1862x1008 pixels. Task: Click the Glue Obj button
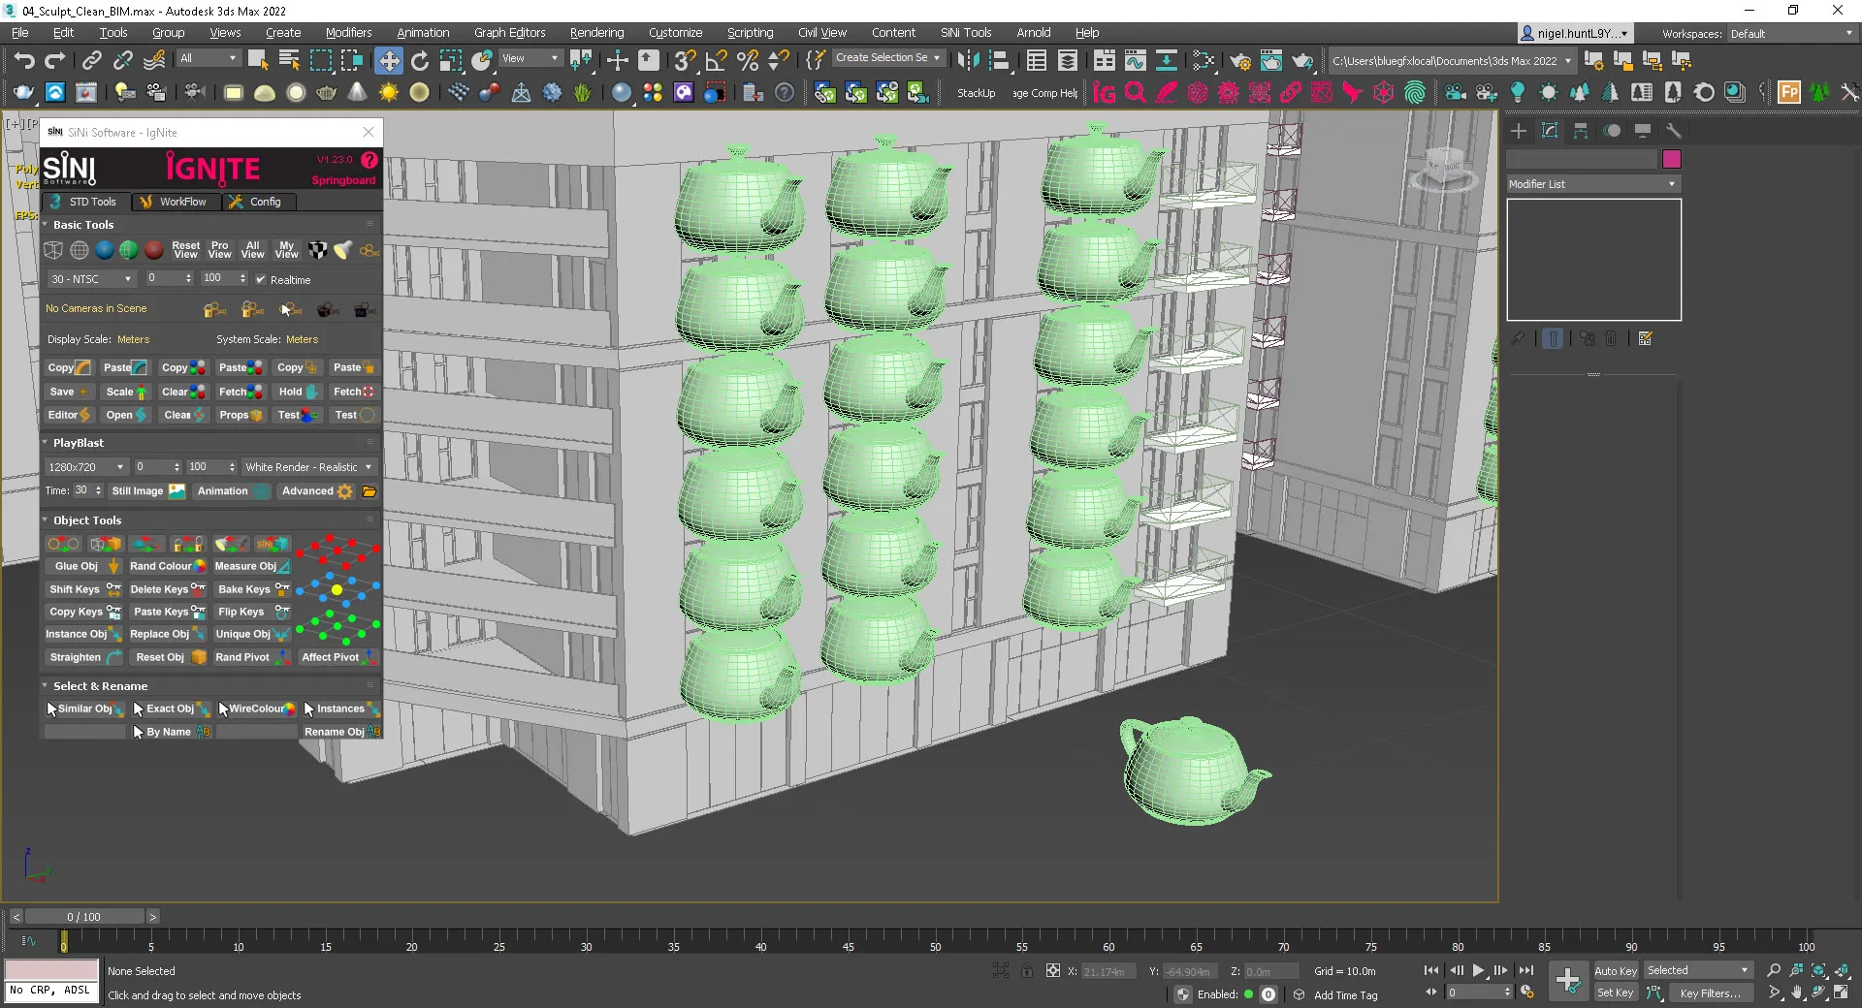[x=85, y=566]
